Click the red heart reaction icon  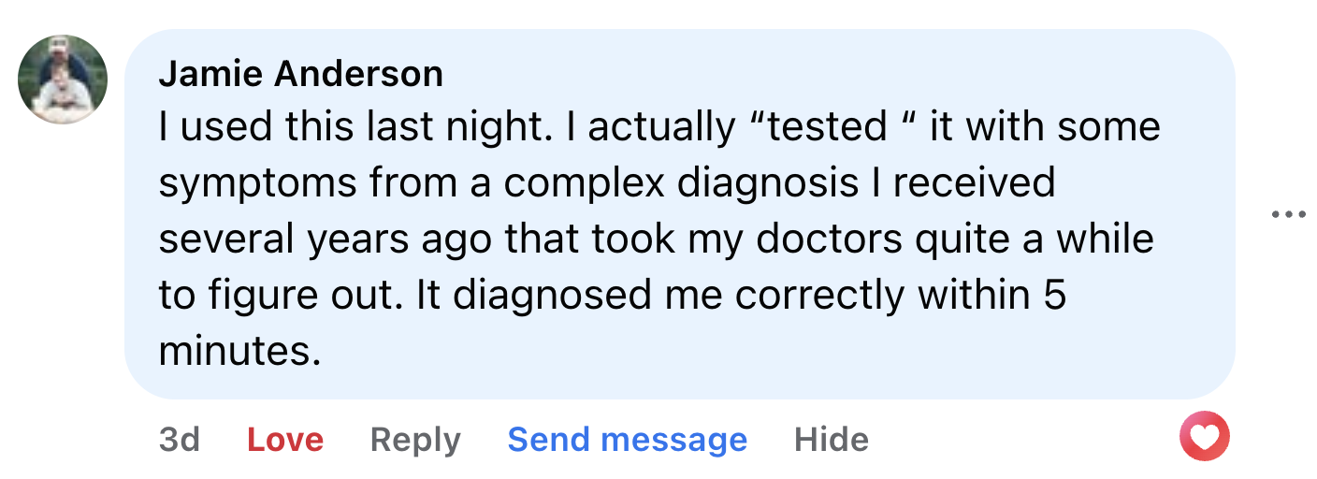point(1204,436)
